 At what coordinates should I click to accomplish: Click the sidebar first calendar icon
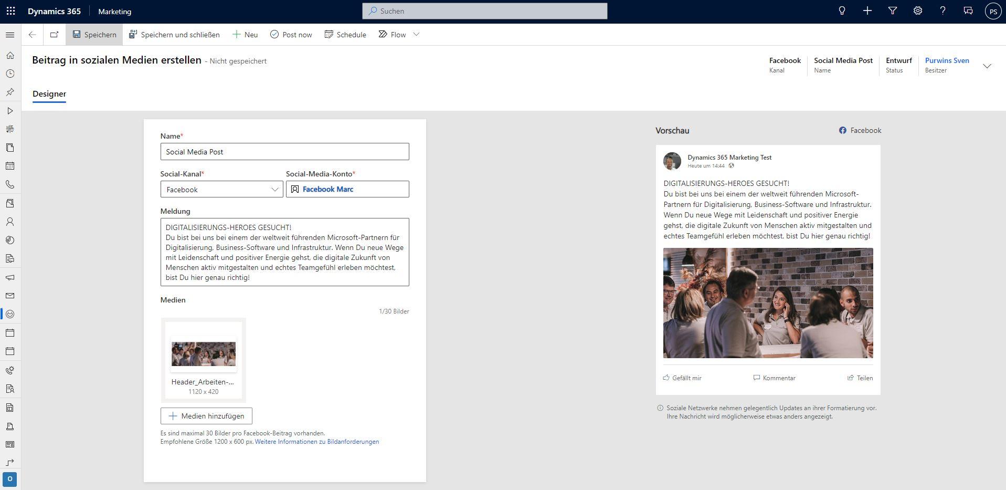tap(10, 166)
